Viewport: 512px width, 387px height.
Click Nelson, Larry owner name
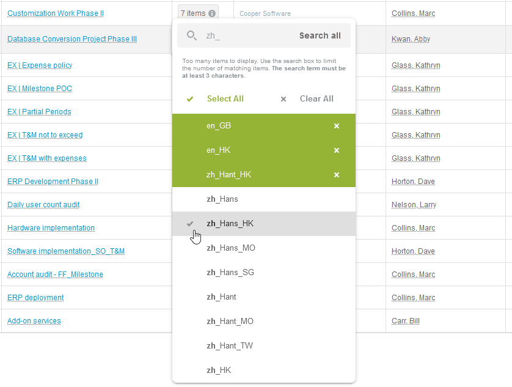click(x=414, y=205)
